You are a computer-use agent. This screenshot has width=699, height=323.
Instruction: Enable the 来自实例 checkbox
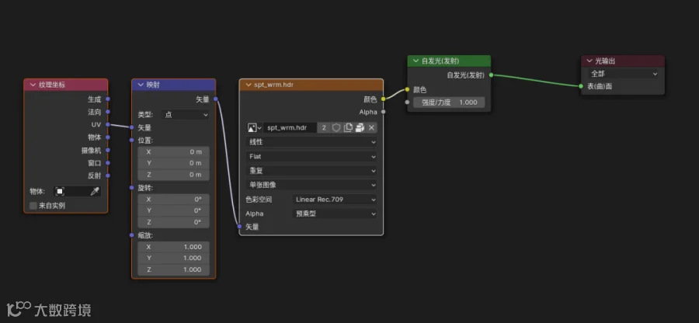33,206
